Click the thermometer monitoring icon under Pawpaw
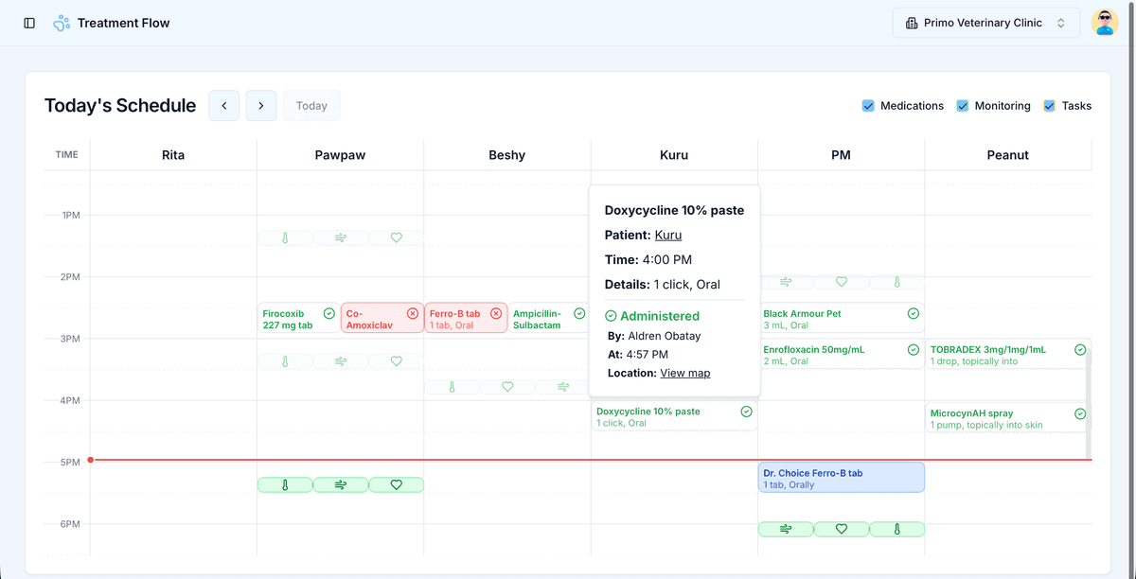The width and height of the screenshot is (1136, 579). pos(285,237)
